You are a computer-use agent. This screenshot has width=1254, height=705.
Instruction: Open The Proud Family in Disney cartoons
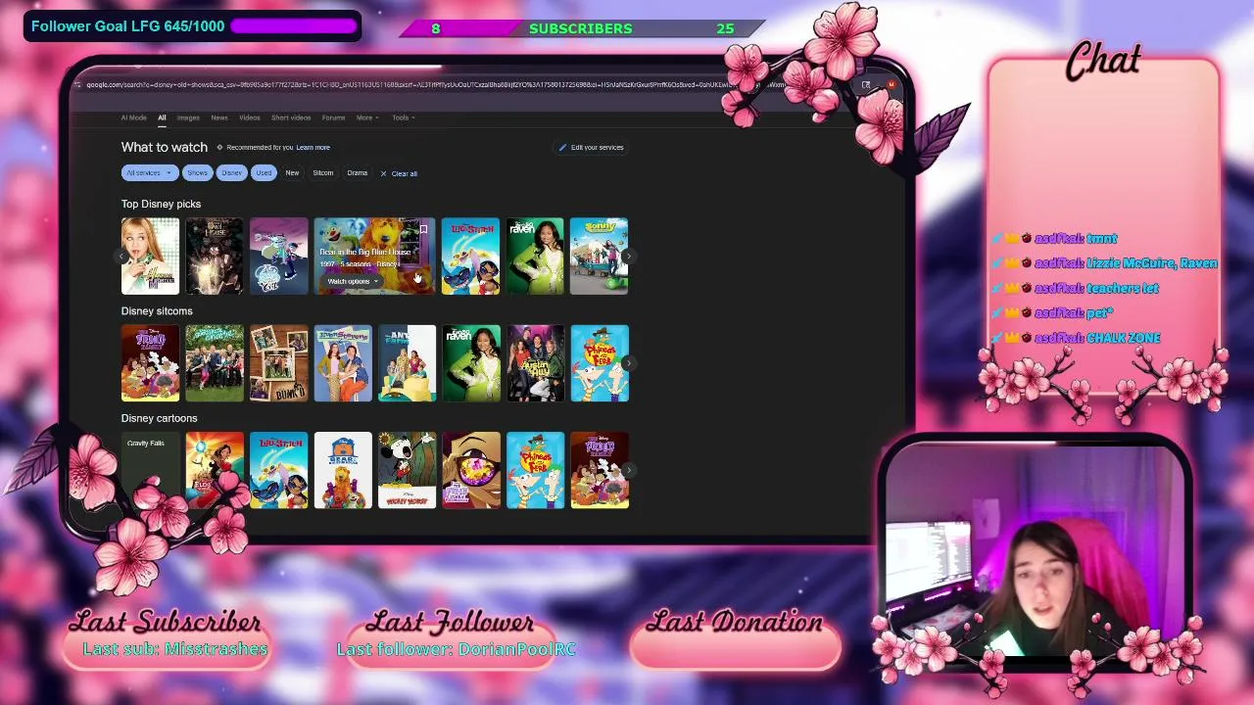(600, 470)
